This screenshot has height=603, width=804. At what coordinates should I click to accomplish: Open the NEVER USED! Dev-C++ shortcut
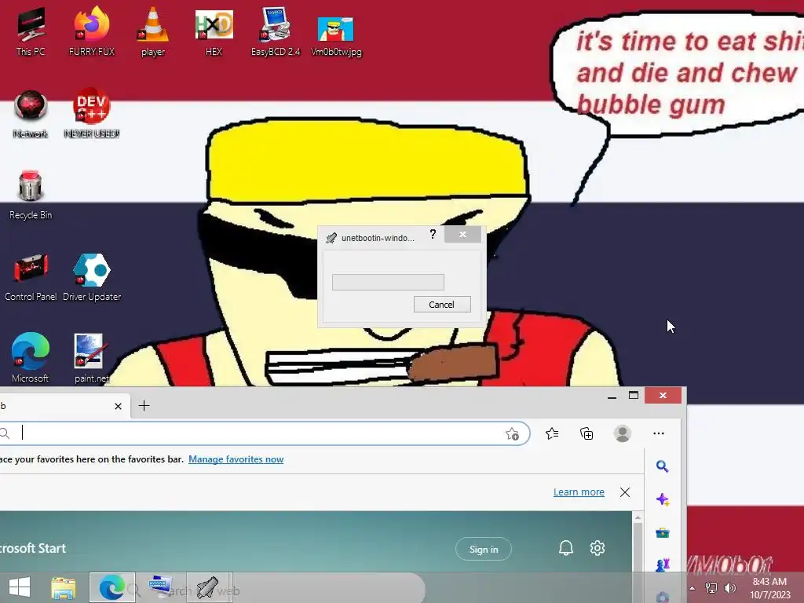92,113
